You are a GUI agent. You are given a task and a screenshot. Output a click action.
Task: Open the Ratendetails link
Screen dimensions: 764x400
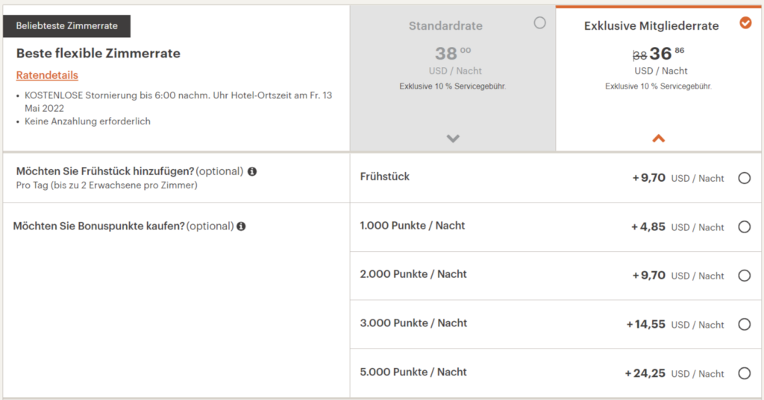(47, 75)
